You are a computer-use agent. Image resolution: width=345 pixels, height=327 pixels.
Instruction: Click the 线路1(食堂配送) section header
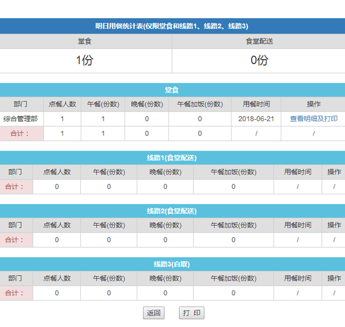[x=172, y=158]
